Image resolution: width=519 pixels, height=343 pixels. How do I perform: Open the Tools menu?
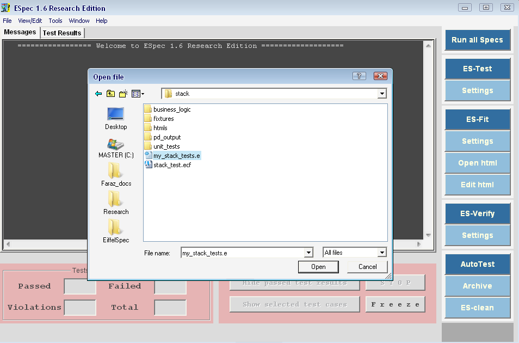[x=55, y=21]
